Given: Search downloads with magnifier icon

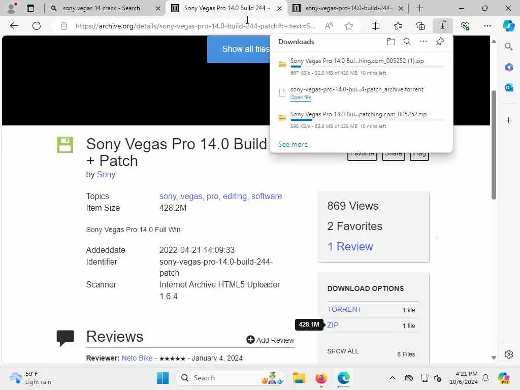Looking at the screenshot, I should (407, 42).
